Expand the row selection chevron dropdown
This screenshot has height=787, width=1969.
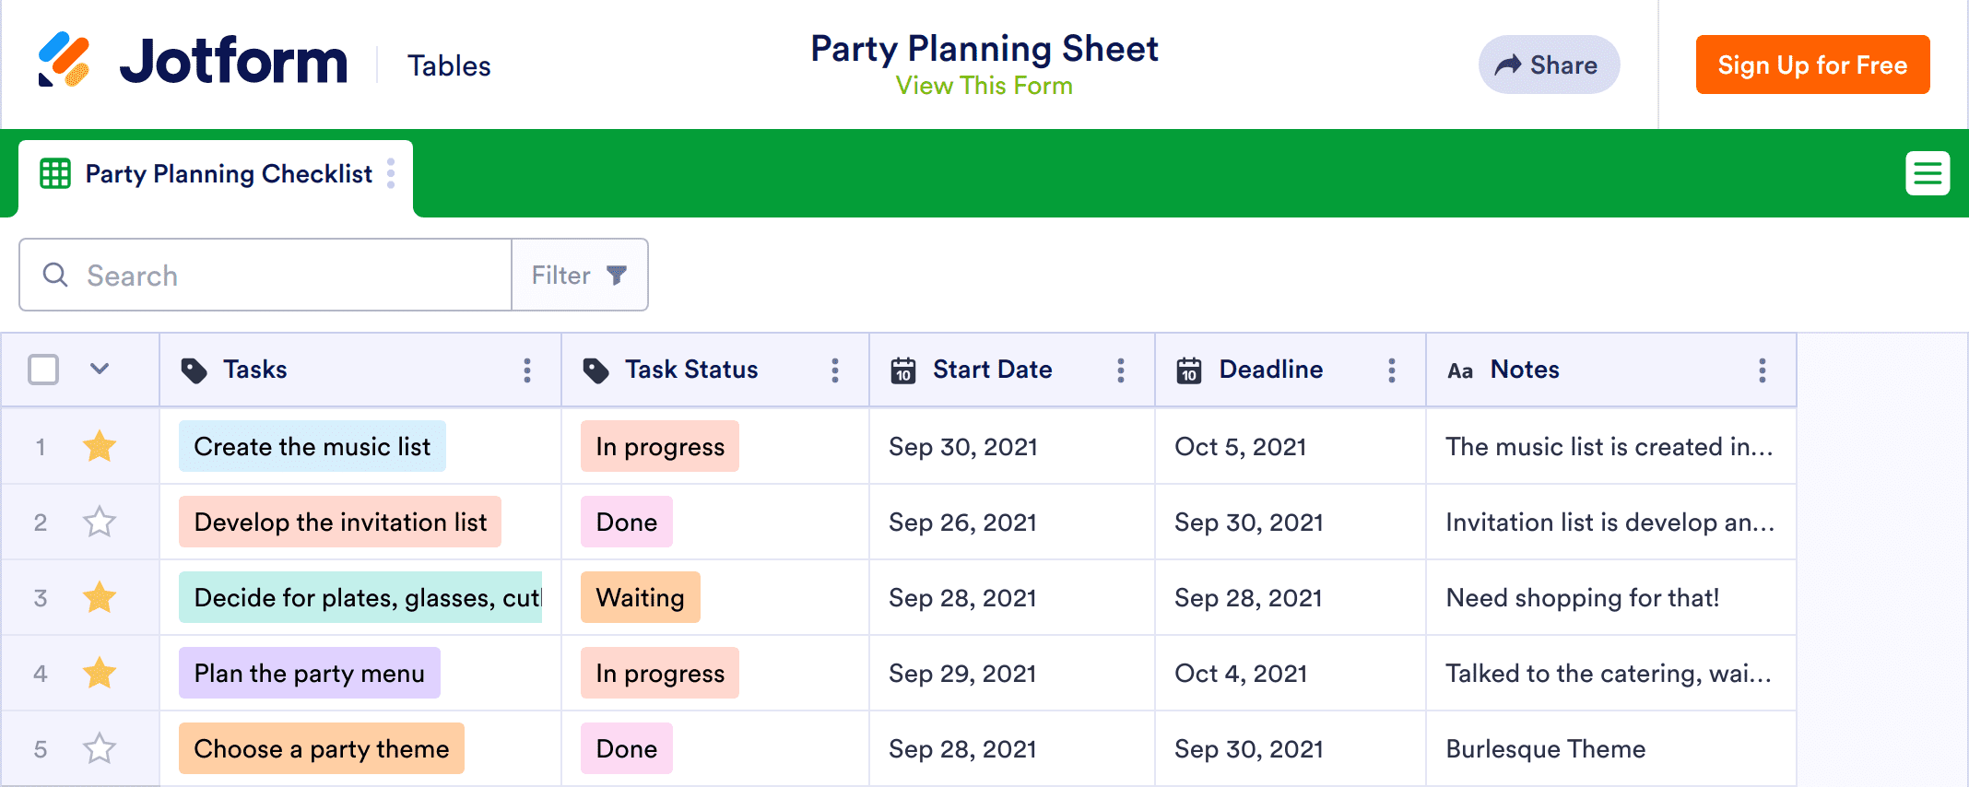coord(100,370)
